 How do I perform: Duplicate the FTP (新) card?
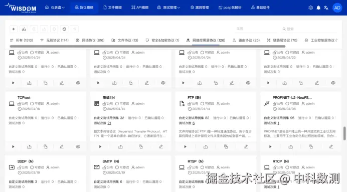coord(226,147)
